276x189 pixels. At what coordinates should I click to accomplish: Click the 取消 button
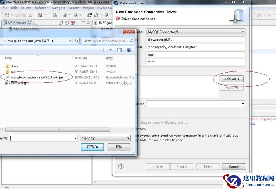(x=119, y=147)
